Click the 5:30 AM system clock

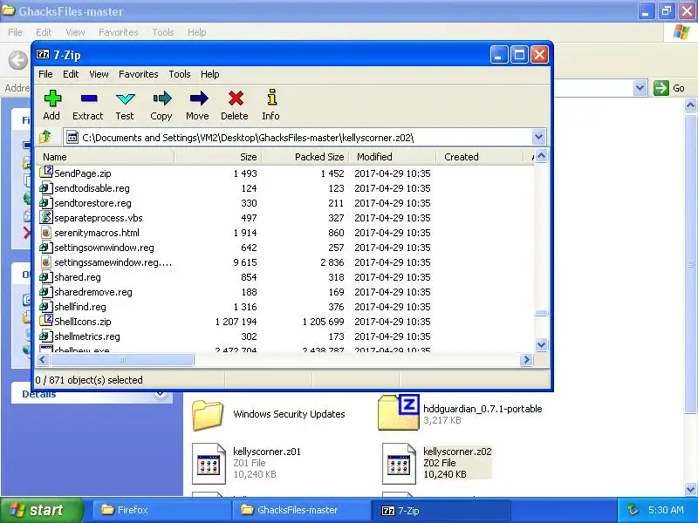pyautogui.click(x=666, y=510)
